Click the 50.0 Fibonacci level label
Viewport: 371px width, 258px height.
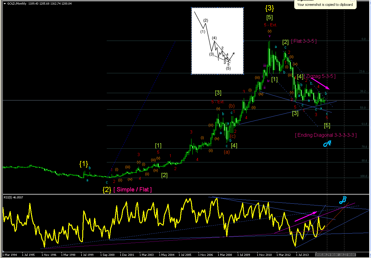[363, 108]
